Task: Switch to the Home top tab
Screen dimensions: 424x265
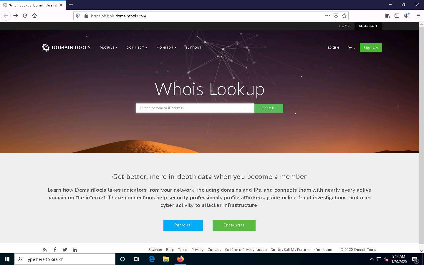Action: coord(344,26)
